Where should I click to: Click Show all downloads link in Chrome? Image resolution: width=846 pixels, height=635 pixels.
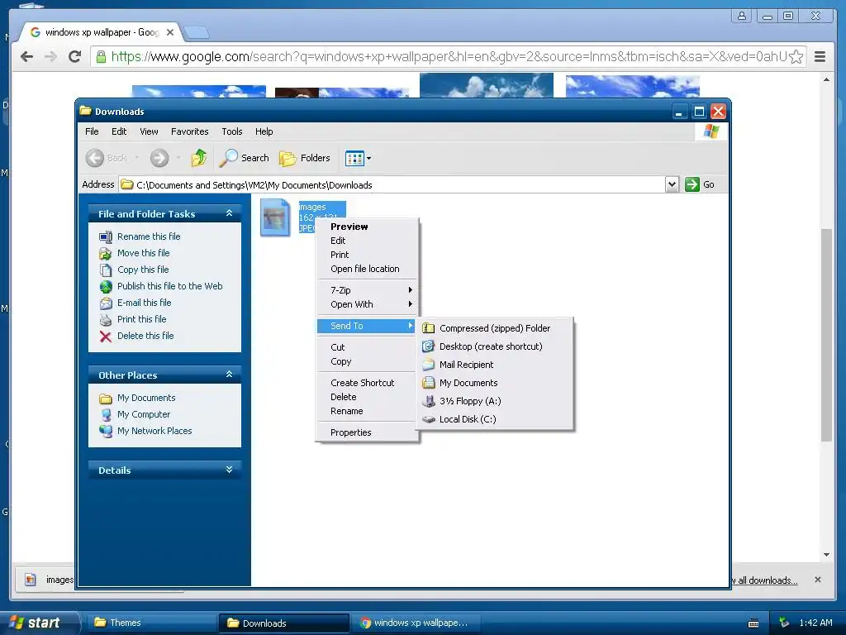(x=764, y=580)
